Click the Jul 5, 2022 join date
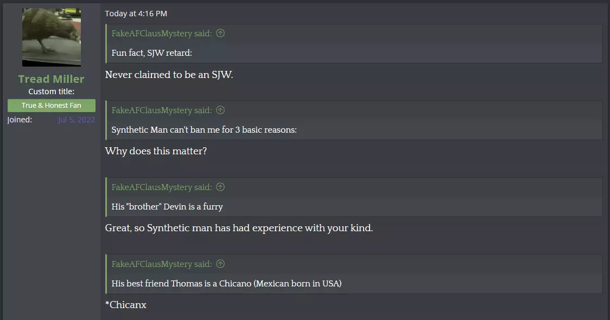Image resolution: width=610 pixels, height=320 pixels. (76, 120)
